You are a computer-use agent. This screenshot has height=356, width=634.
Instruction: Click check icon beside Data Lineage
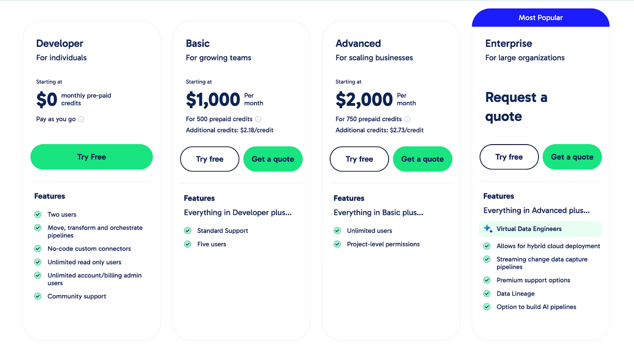[487, 294]
